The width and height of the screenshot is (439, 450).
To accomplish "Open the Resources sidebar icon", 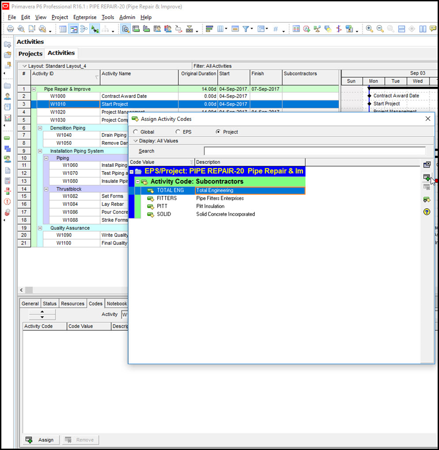I will (x=7, y=97).
